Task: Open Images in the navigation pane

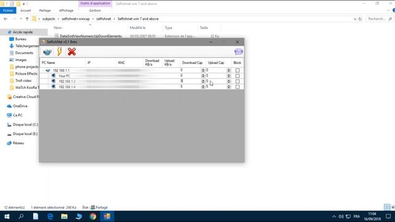Action: tap(20, 60)
